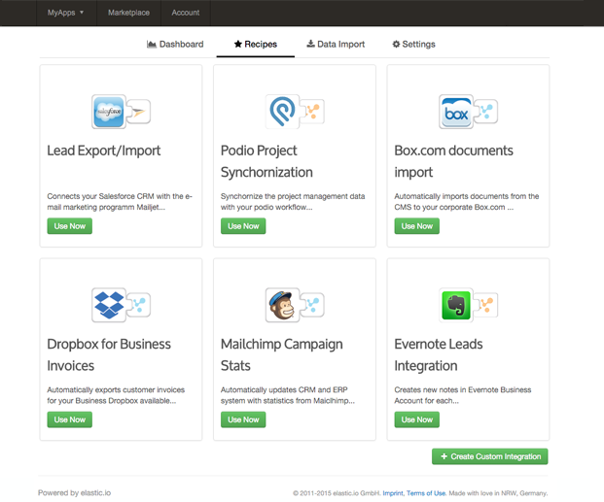This screenshot has width=604, height=502.
Task: Open the Settings tab
Action: pos(413,45)
